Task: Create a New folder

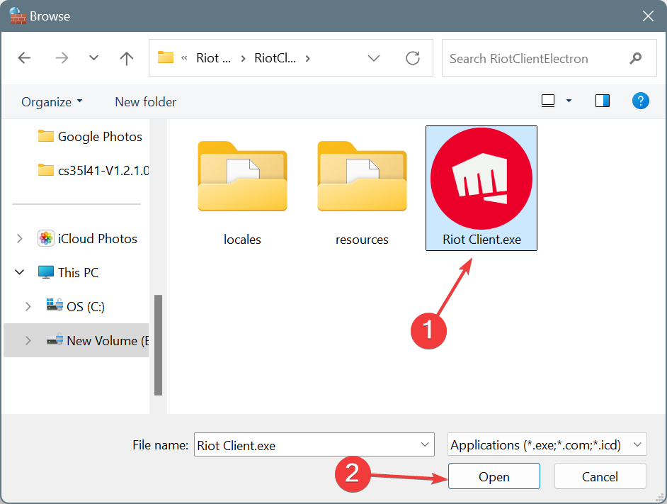Action: 145,102
